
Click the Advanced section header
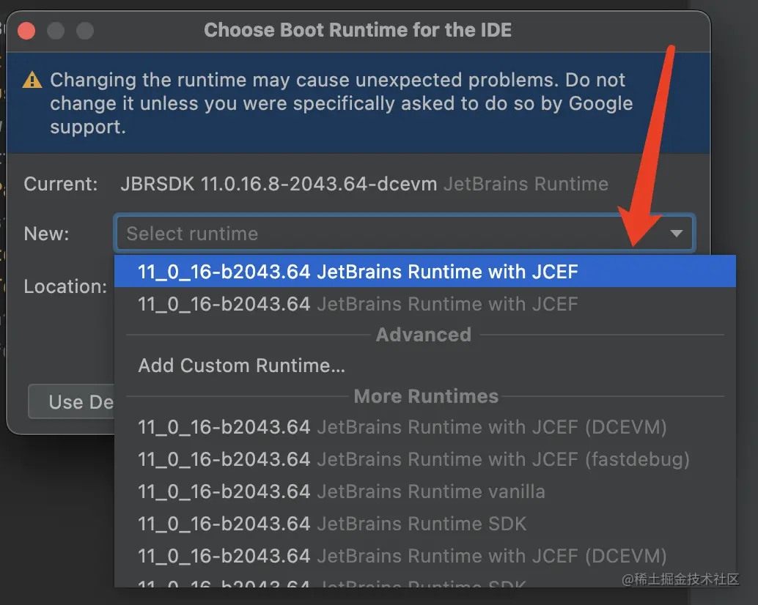coord(424,335)
